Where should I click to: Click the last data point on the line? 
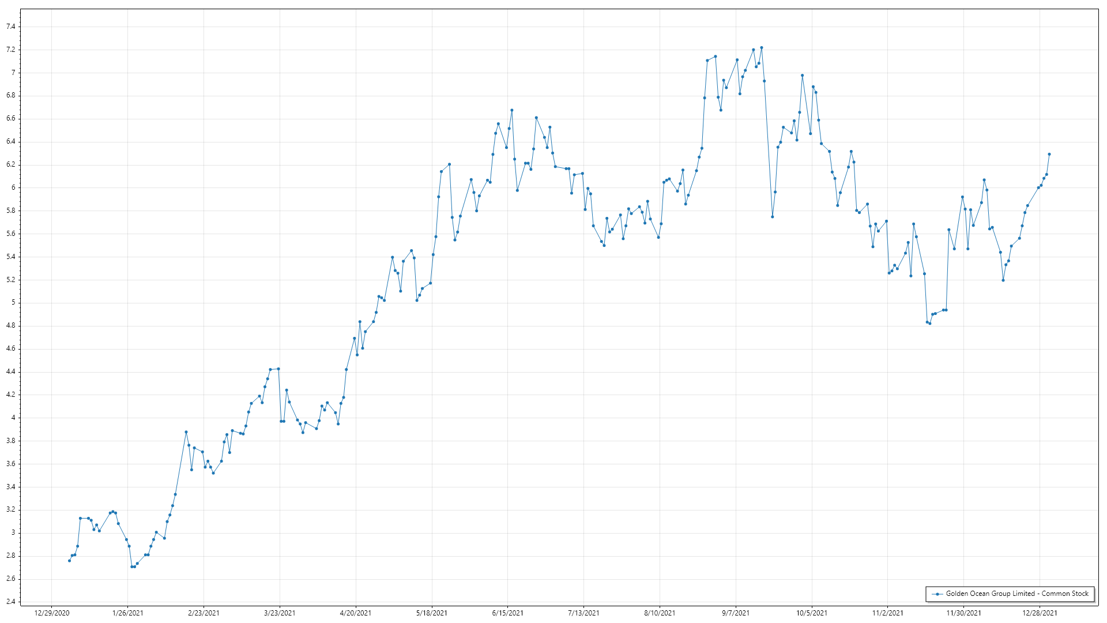pos(1049,154)
